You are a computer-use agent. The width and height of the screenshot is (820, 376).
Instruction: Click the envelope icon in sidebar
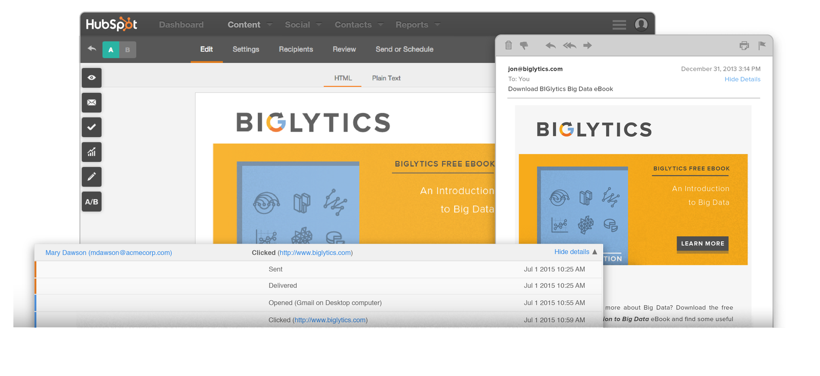[92, 102]
